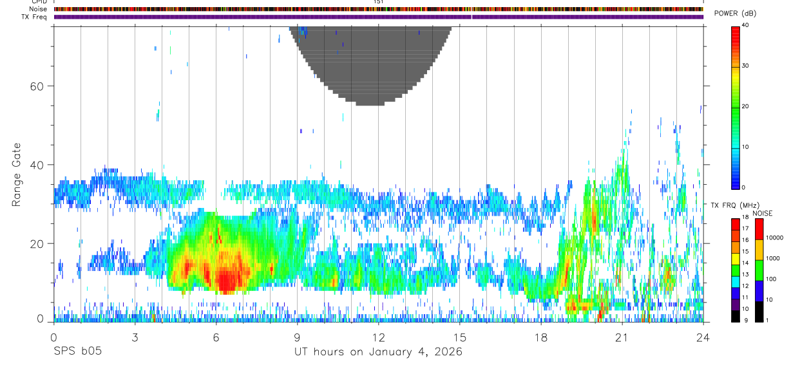The width and height of the screenshot is (791, 365).
Task: Click the NOISE scale label '100'
Action: point(771,279)
